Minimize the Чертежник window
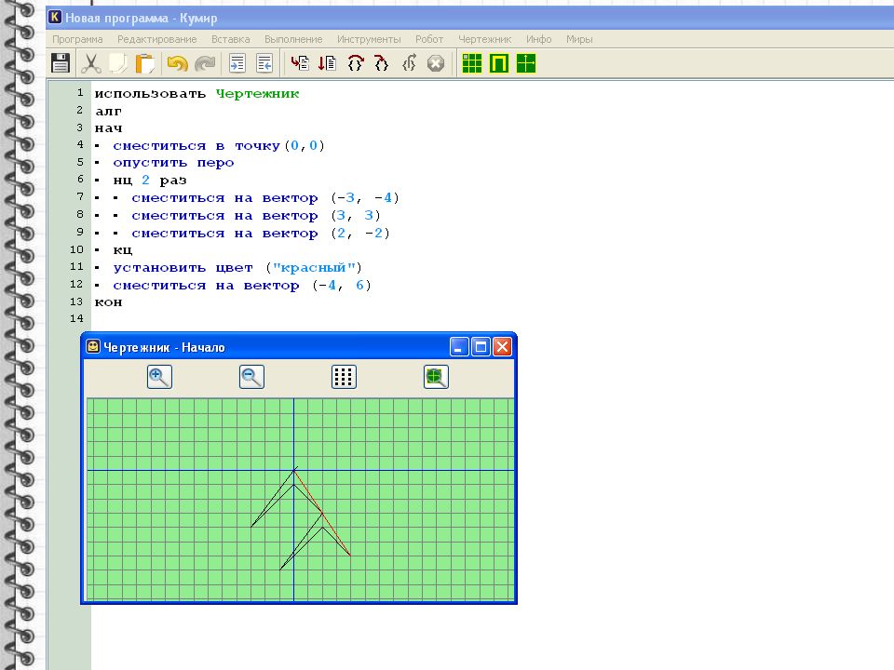The image size is (894, 670). (x=459, y=346)
